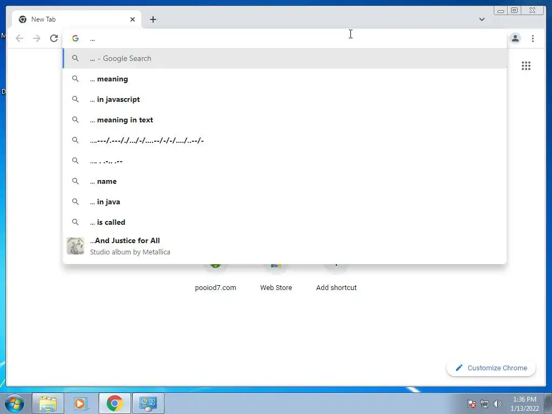Pick the '... name' suggestion
552x414 pixels.
pyautogui.click(x=285, y=181)
